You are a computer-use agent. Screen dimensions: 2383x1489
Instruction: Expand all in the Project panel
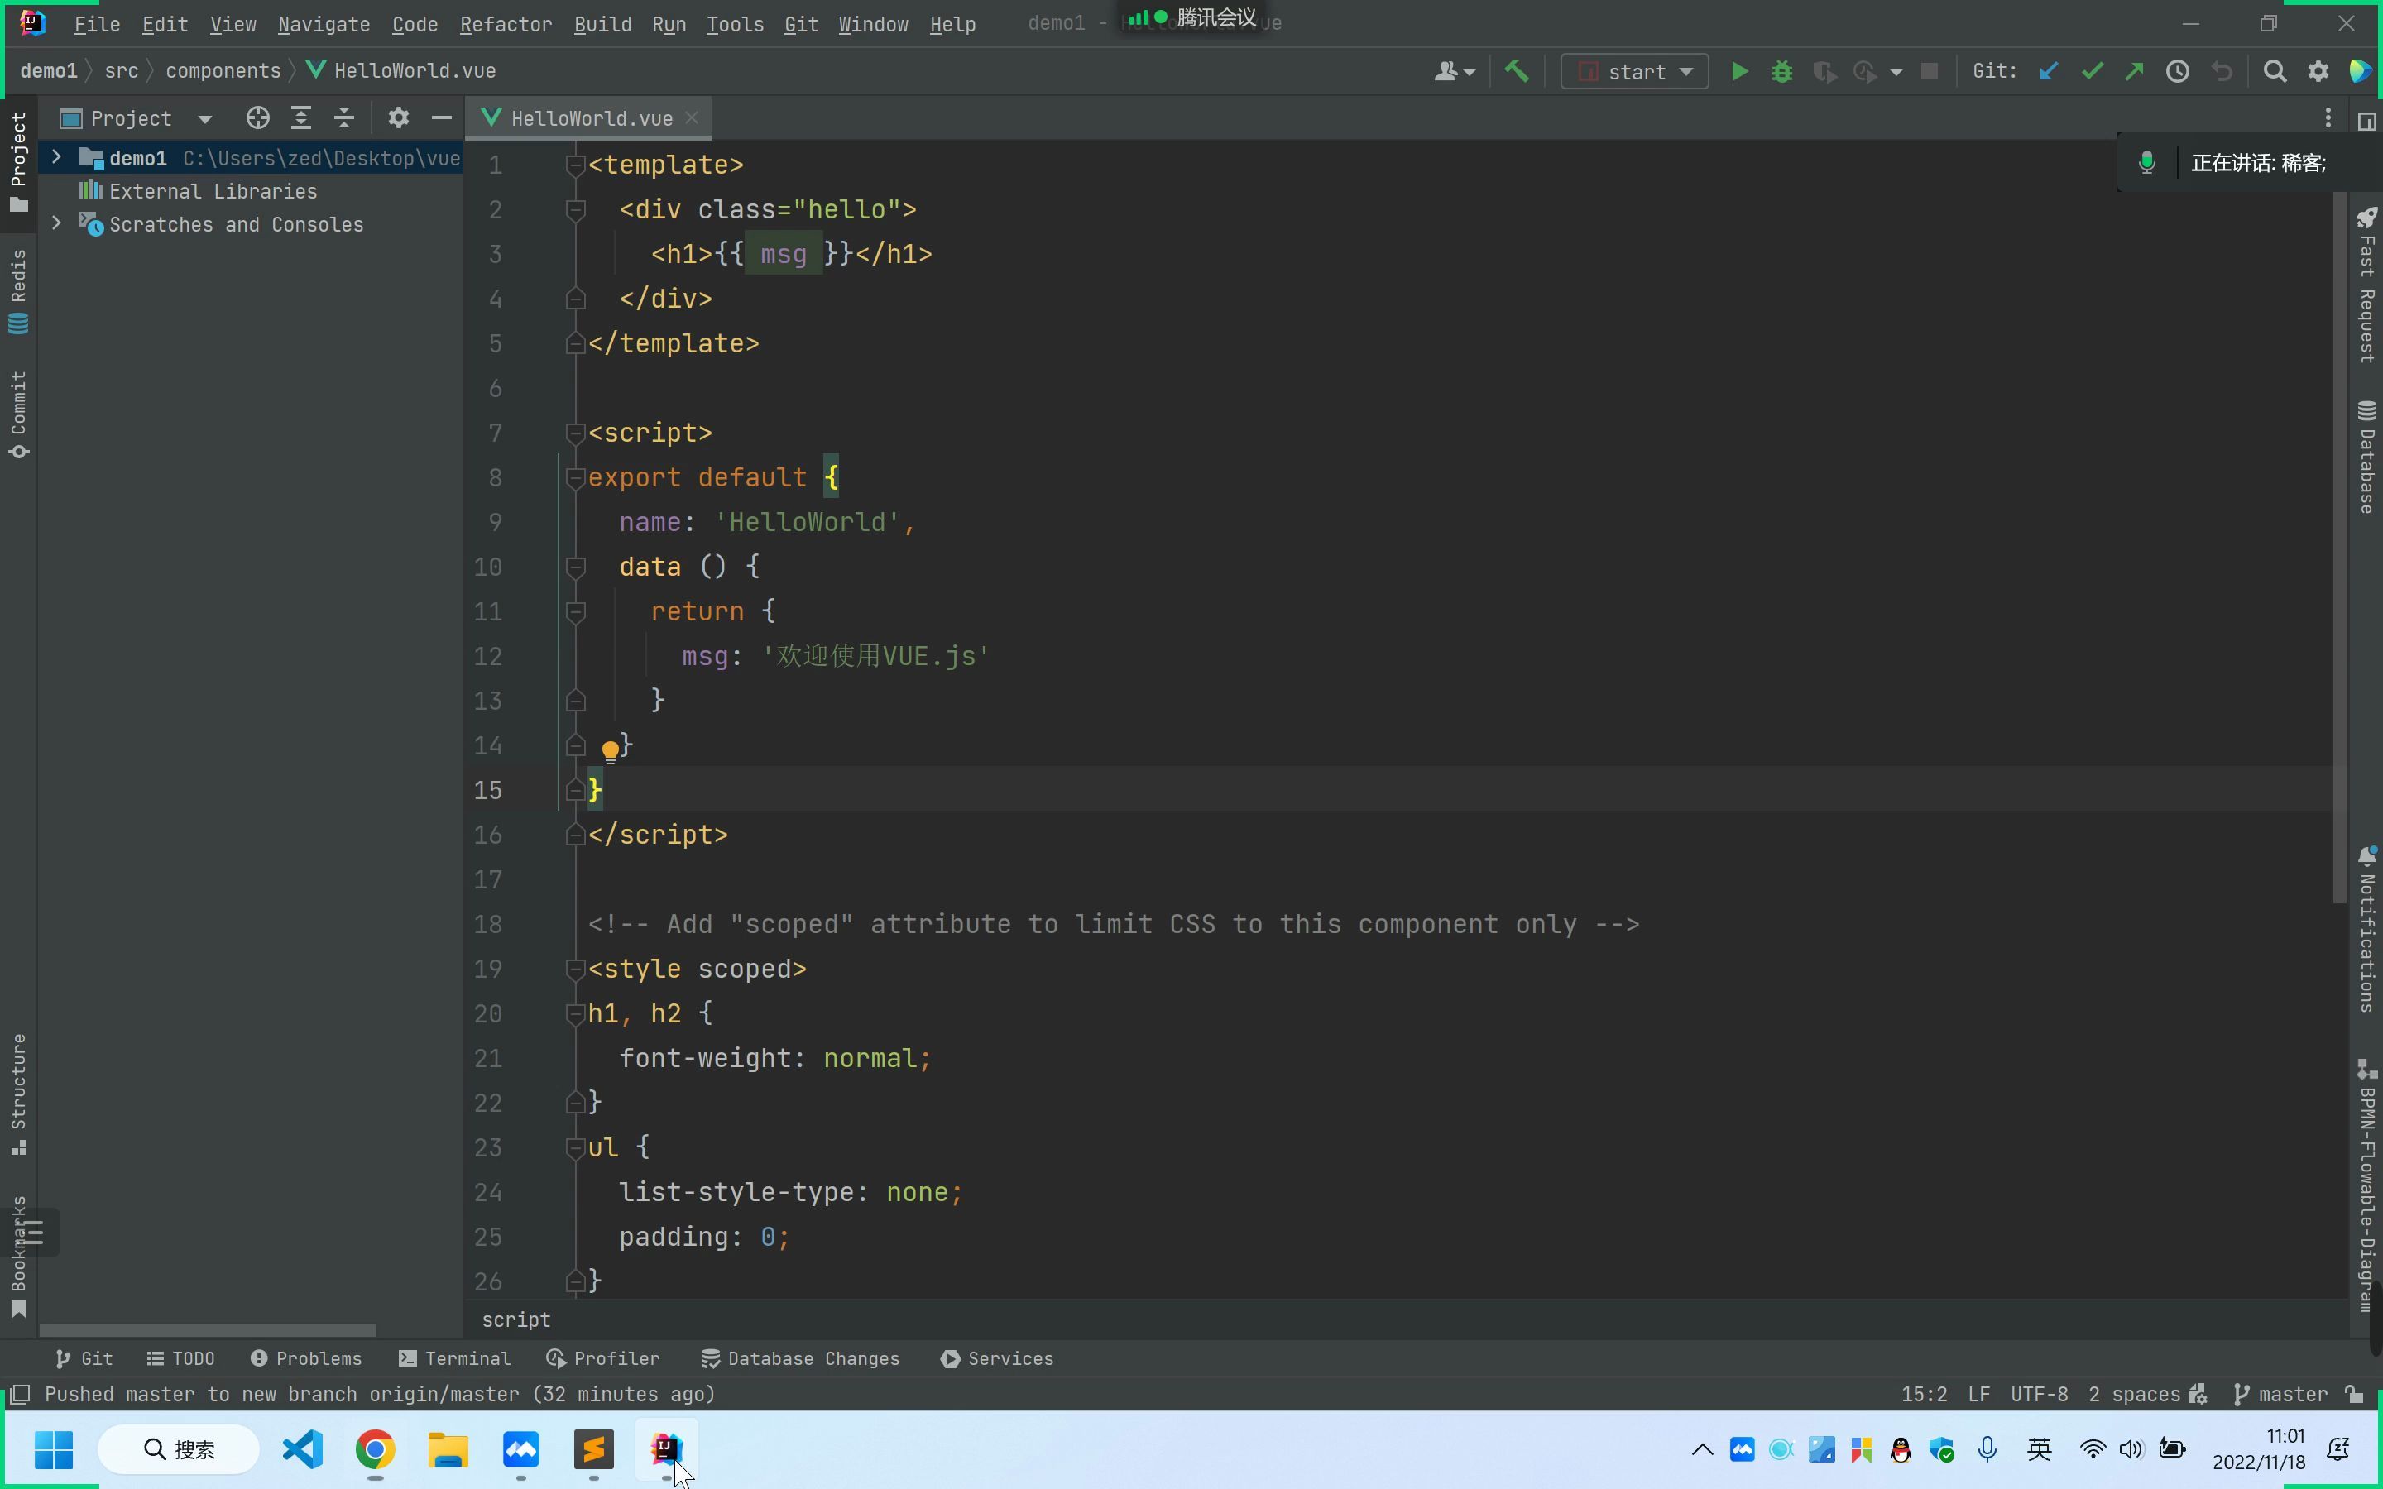click(x=301, y=118)
